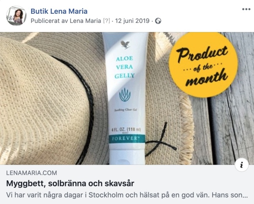Open the Butik Lena Maria page name
Image resolution: width=254 pixels, height=204 pixels.
(59, 11)
